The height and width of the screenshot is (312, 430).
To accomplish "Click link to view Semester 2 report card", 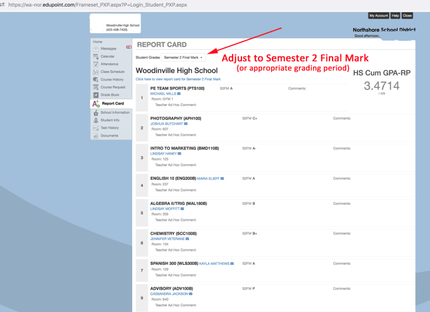I will (x=178, y=79).
